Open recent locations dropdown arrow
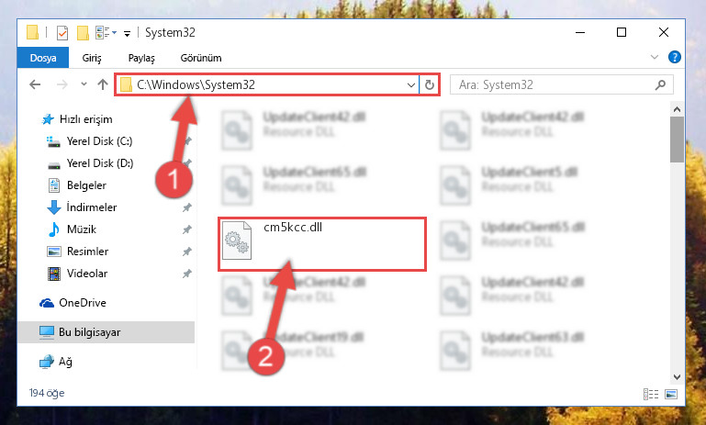This screenshot has height=425, width=706. [x=84, y=84]
